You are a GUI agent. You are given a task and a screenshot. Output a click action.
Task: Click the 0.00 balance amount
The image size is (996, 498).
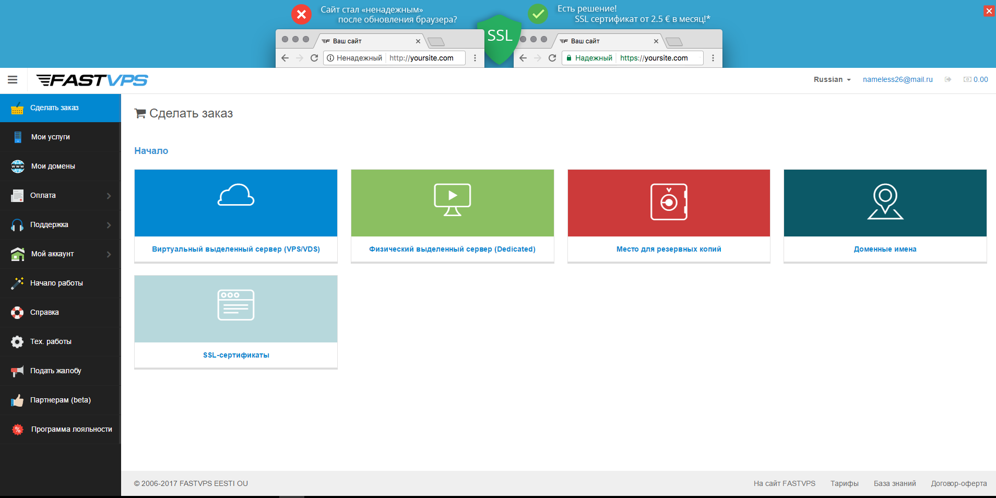(980, 79)
